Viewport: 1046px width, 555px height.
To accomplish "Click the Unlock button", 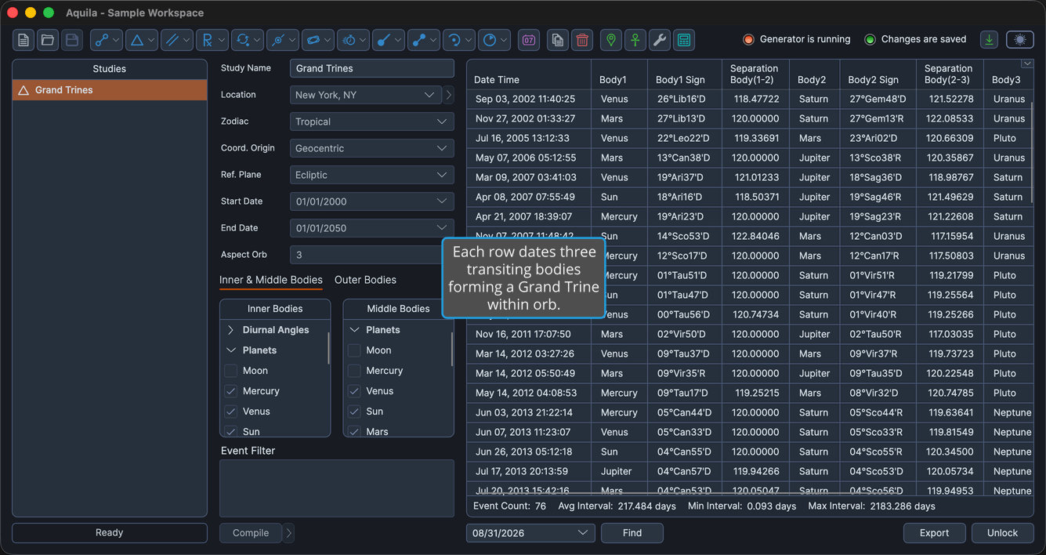I will (x=1003, y=533).
